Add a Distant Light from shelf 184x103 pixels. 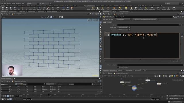(x=120, y=8)
